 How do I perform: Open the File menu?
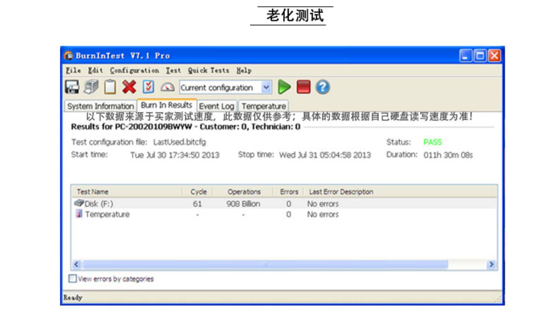(73, 70)
